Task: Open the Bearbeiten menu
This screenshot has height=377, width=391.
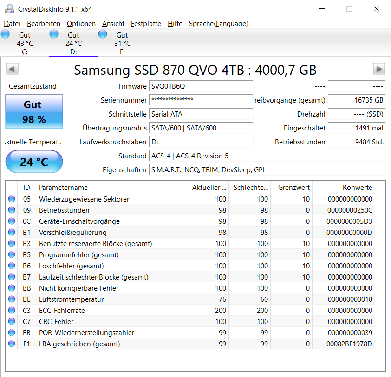Action: point(44,24)
